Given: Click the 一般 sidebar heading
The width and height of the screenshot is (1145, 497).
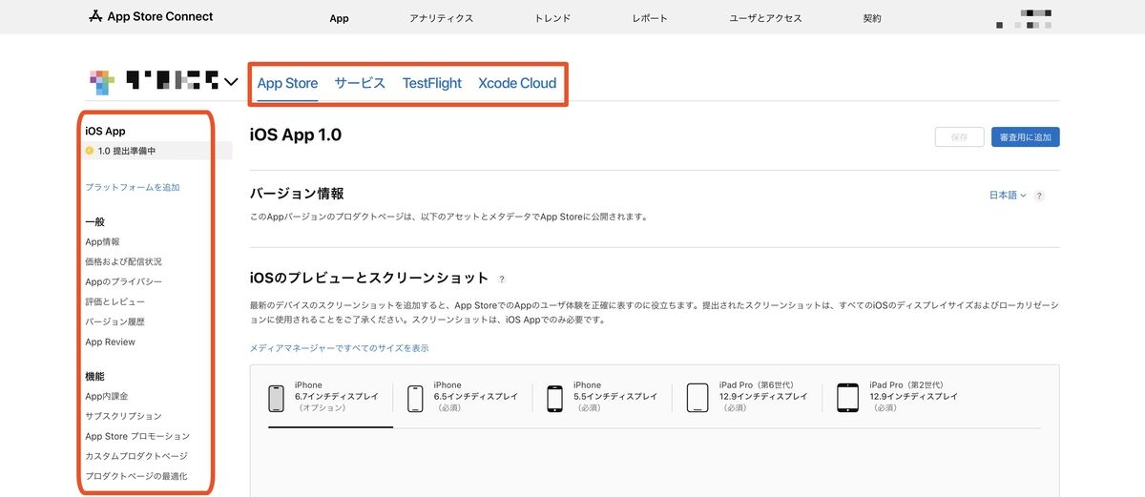Looking at the screenshot, I should coord(94,222).
